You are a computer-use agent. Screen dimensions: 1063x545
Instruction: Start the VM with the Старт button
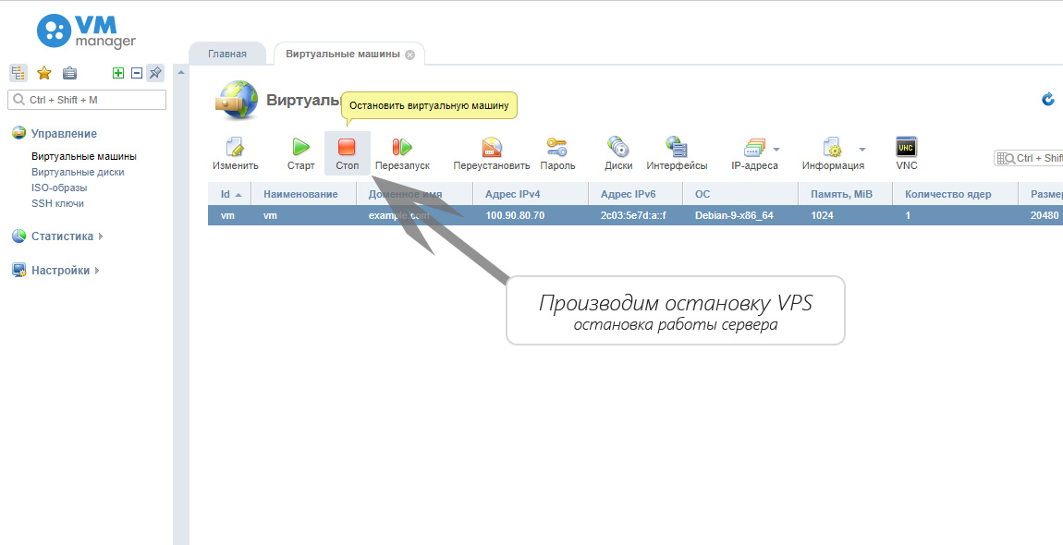click(301, 153)
